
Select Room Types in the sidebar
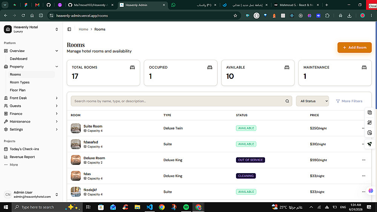click(x=20, y=82)
